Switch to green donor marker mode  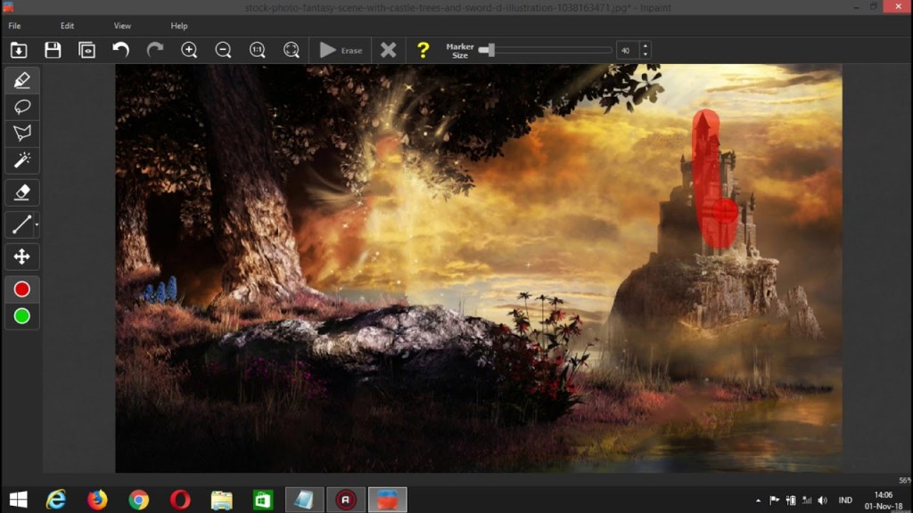pyautogui.click(x=22, y=316)
